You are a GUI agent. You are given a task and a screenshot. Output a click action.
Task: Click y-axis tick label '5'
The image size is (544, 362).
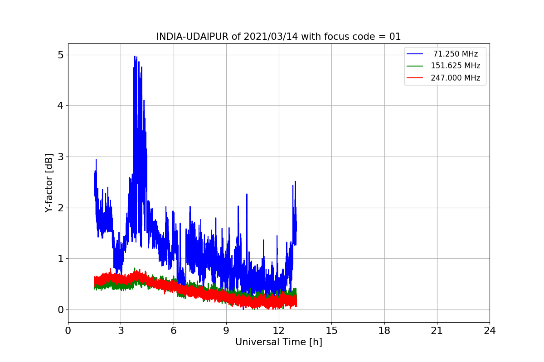tap(60, 55)
